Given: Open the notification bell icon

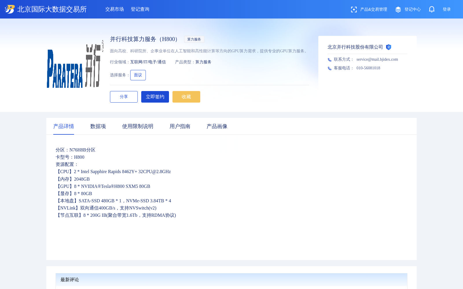Looking at the screenshot, I should pyautogui.click(x=432, y=9).
